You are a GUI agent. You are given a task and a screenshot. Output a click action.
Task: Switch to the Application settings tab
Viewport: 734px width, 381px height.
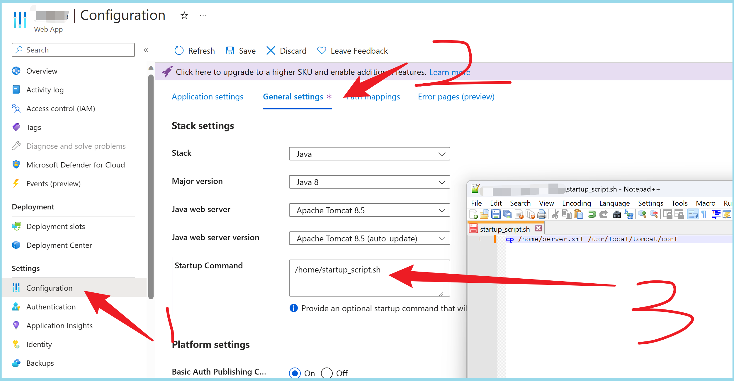[x=207, y=97]
